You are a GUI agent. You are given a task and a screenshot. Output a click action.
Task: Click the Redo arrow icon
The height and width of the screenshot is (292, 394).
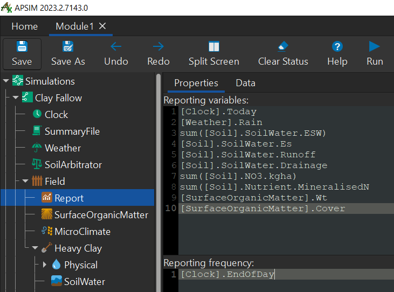pyautogui.click(x=158, y=46)
